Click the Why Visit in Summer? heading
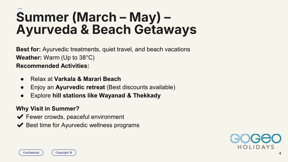The width and height of the screenshot is (288, 162). pos(48,109)
